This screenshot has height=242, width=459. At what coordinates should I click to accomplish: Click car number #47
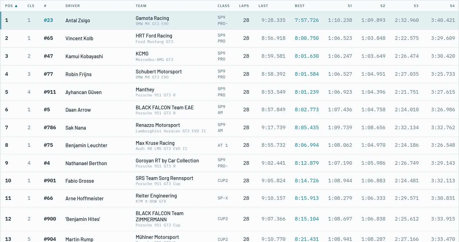tap(48, 56)
